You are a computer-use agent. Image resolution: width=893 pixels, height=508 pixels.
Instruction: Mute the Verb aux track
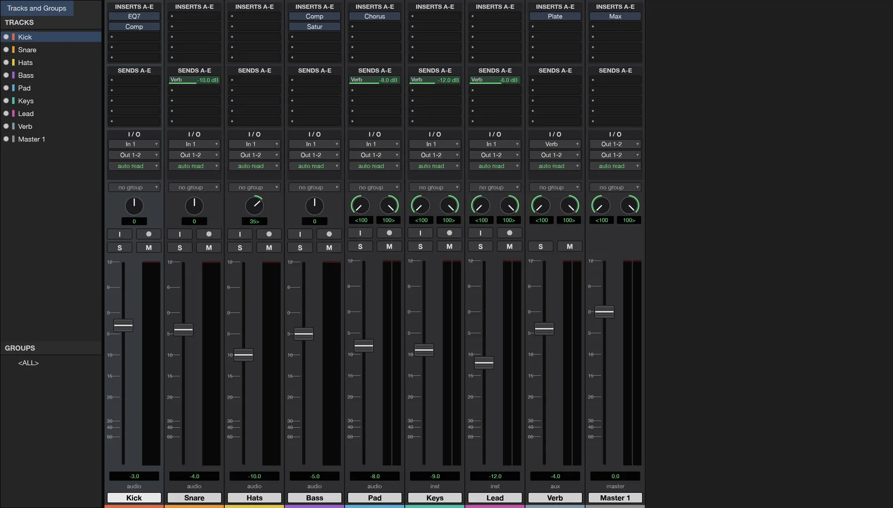(570, 246)
